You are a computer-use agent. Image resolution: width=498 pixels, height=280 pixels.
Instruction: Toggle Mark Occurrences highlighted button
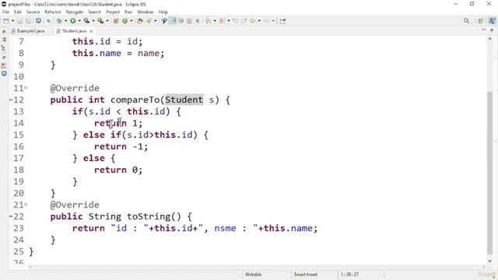point(174,21)
